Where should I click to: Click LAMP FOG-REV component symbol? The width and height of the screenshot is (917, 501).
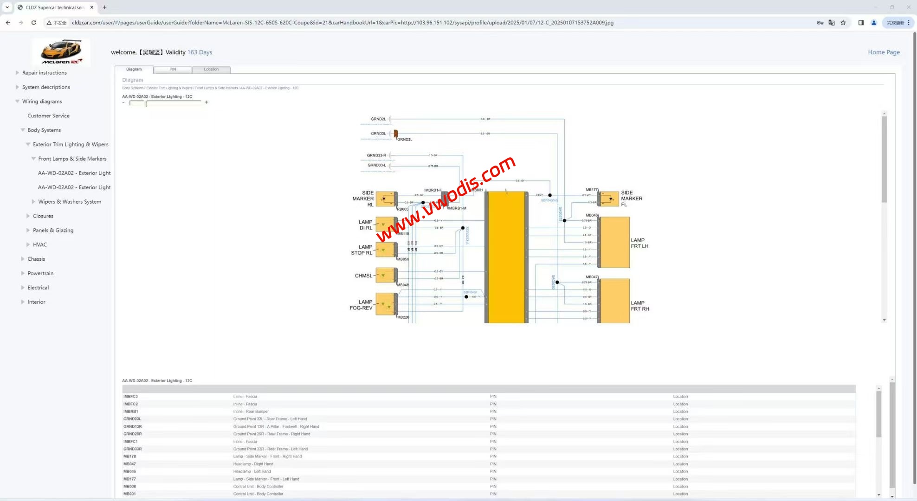pyautogui.click(x=386, y=304)
